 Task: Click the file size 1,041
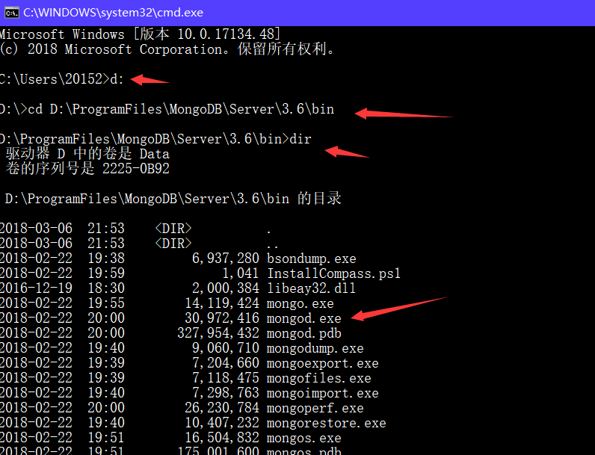[x=241, y=273]
